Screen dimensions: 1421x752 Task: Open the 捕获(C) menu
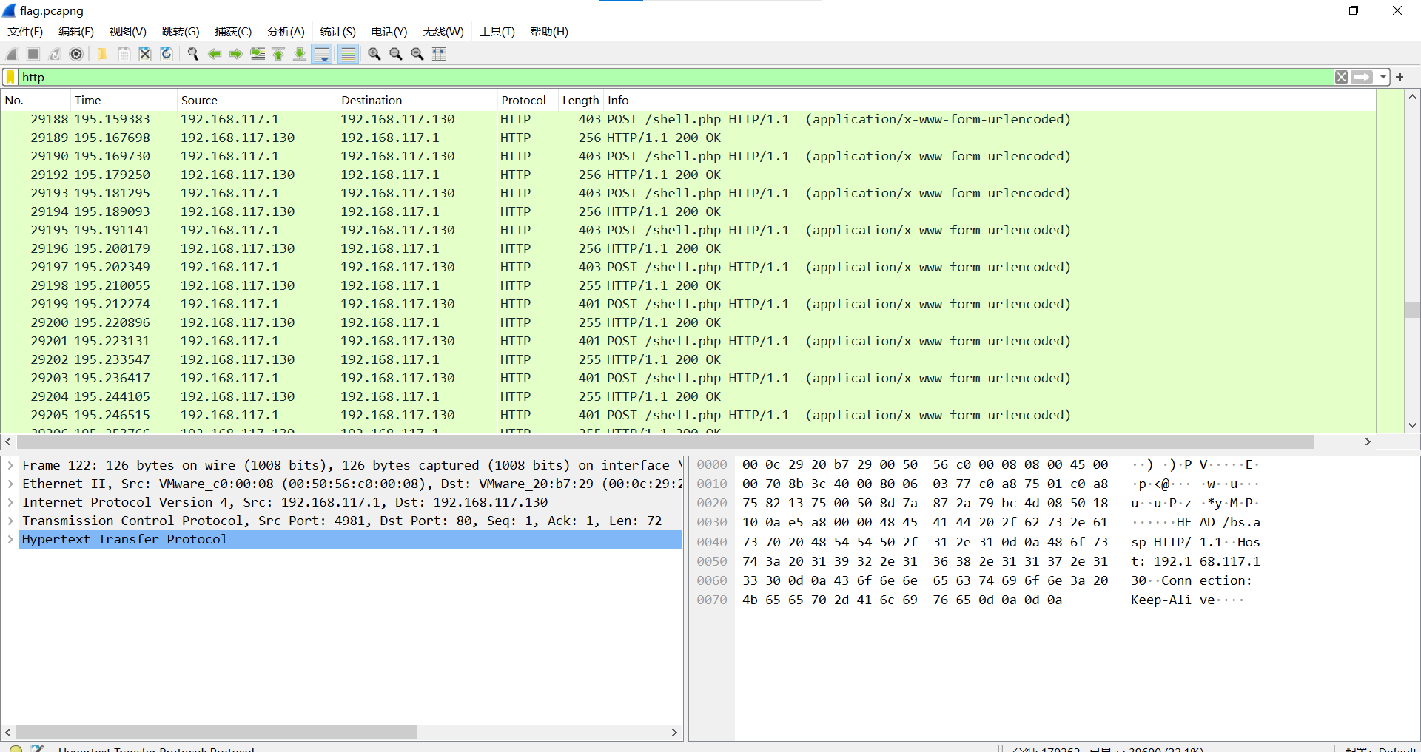(233, 32)
